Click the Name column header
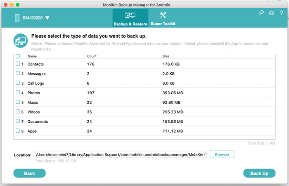Screen dimensions: 289x186 point(32,56)
